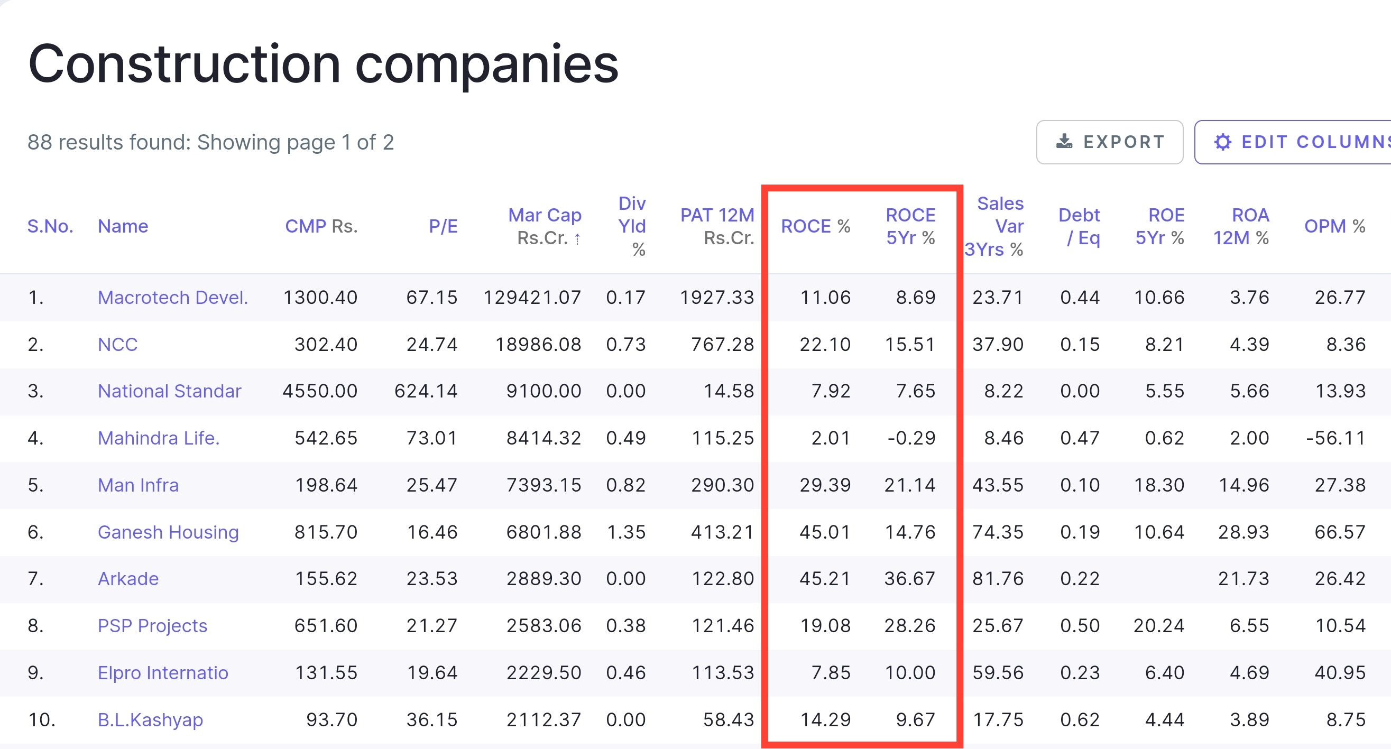Click PSP Projects ROE 5Yr 20.24
This screenshot has height=749, width=1391.
click(1159, 625)
